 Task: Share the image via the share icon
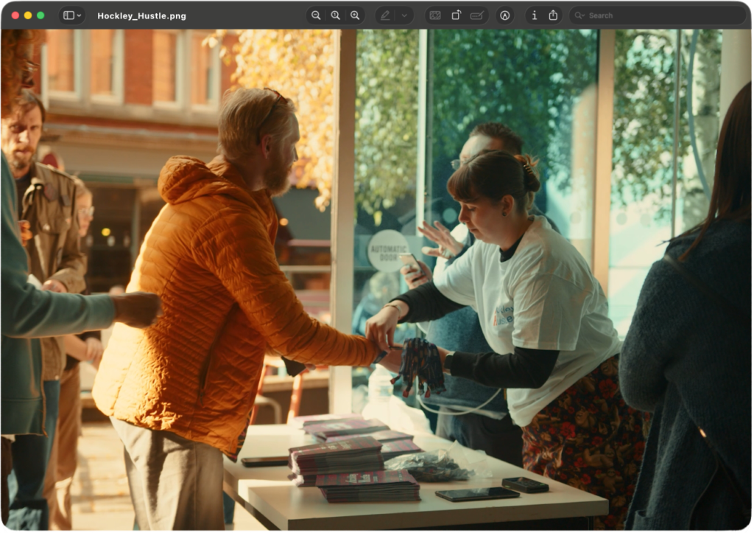click(553, 15)
